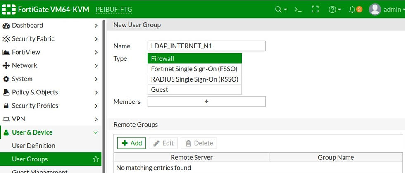Click the Policy & Objects icon
Image resolution: width=405 pixels, height=173 pixels.
click(x=6, y=92)
